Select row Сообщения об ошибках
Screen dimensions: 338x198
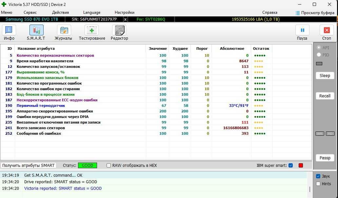click(x=156, y=133)
